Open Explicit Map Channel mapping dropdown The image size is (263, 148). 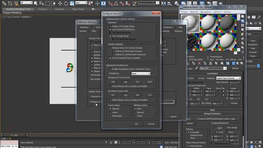pos(228,78)
